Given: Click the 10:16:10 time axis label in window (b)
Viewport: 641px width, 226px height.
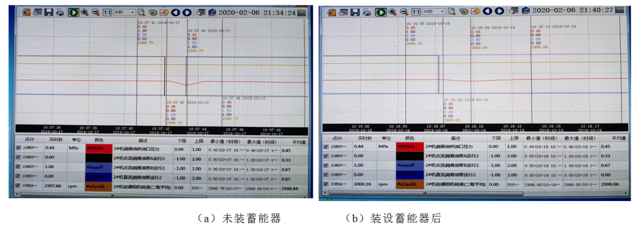Looking at the screenshot, I should 475,127.
